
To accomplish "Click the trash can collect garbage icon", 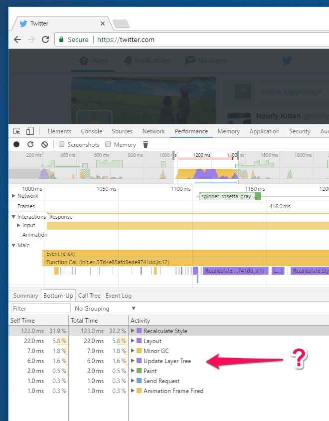I will (x=146, y=144).
